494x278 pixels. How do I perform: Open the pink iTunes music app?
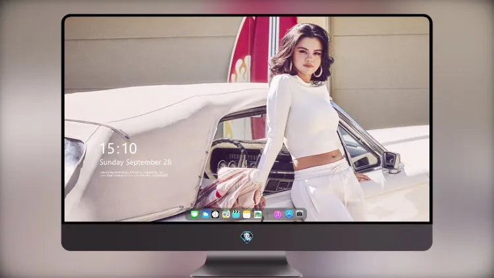click(x=277, y=214)
